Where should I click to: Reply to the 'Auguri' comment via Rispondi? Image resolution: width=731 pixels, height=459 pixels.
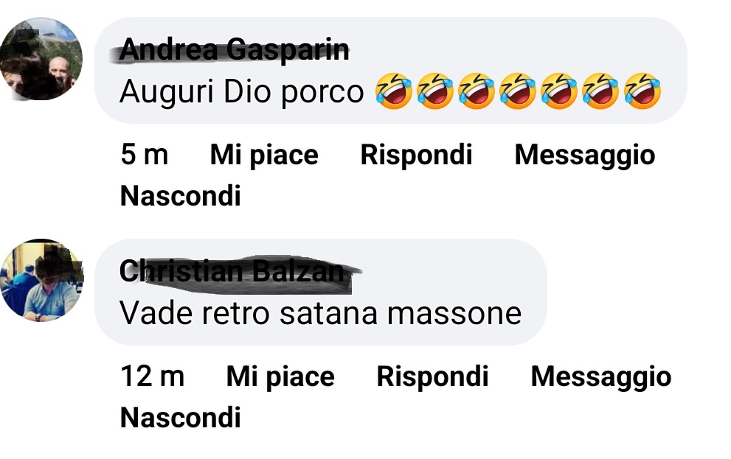(x=416, y=155)
